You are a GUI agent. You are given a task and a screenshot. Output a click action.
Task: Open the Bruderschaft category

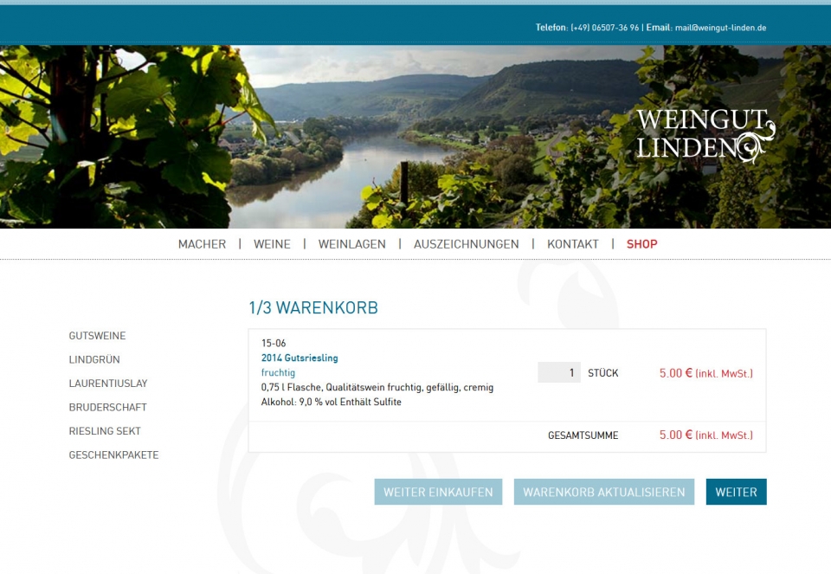[107, 407]
